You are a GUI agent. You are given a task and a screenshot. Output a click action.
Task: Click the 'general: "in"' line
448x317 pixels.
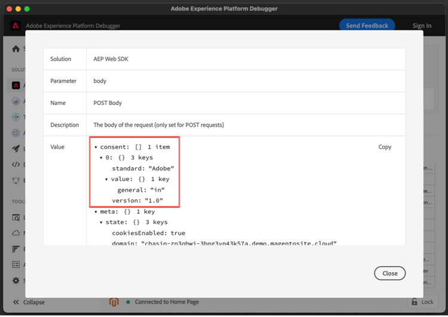pos(141,190)
